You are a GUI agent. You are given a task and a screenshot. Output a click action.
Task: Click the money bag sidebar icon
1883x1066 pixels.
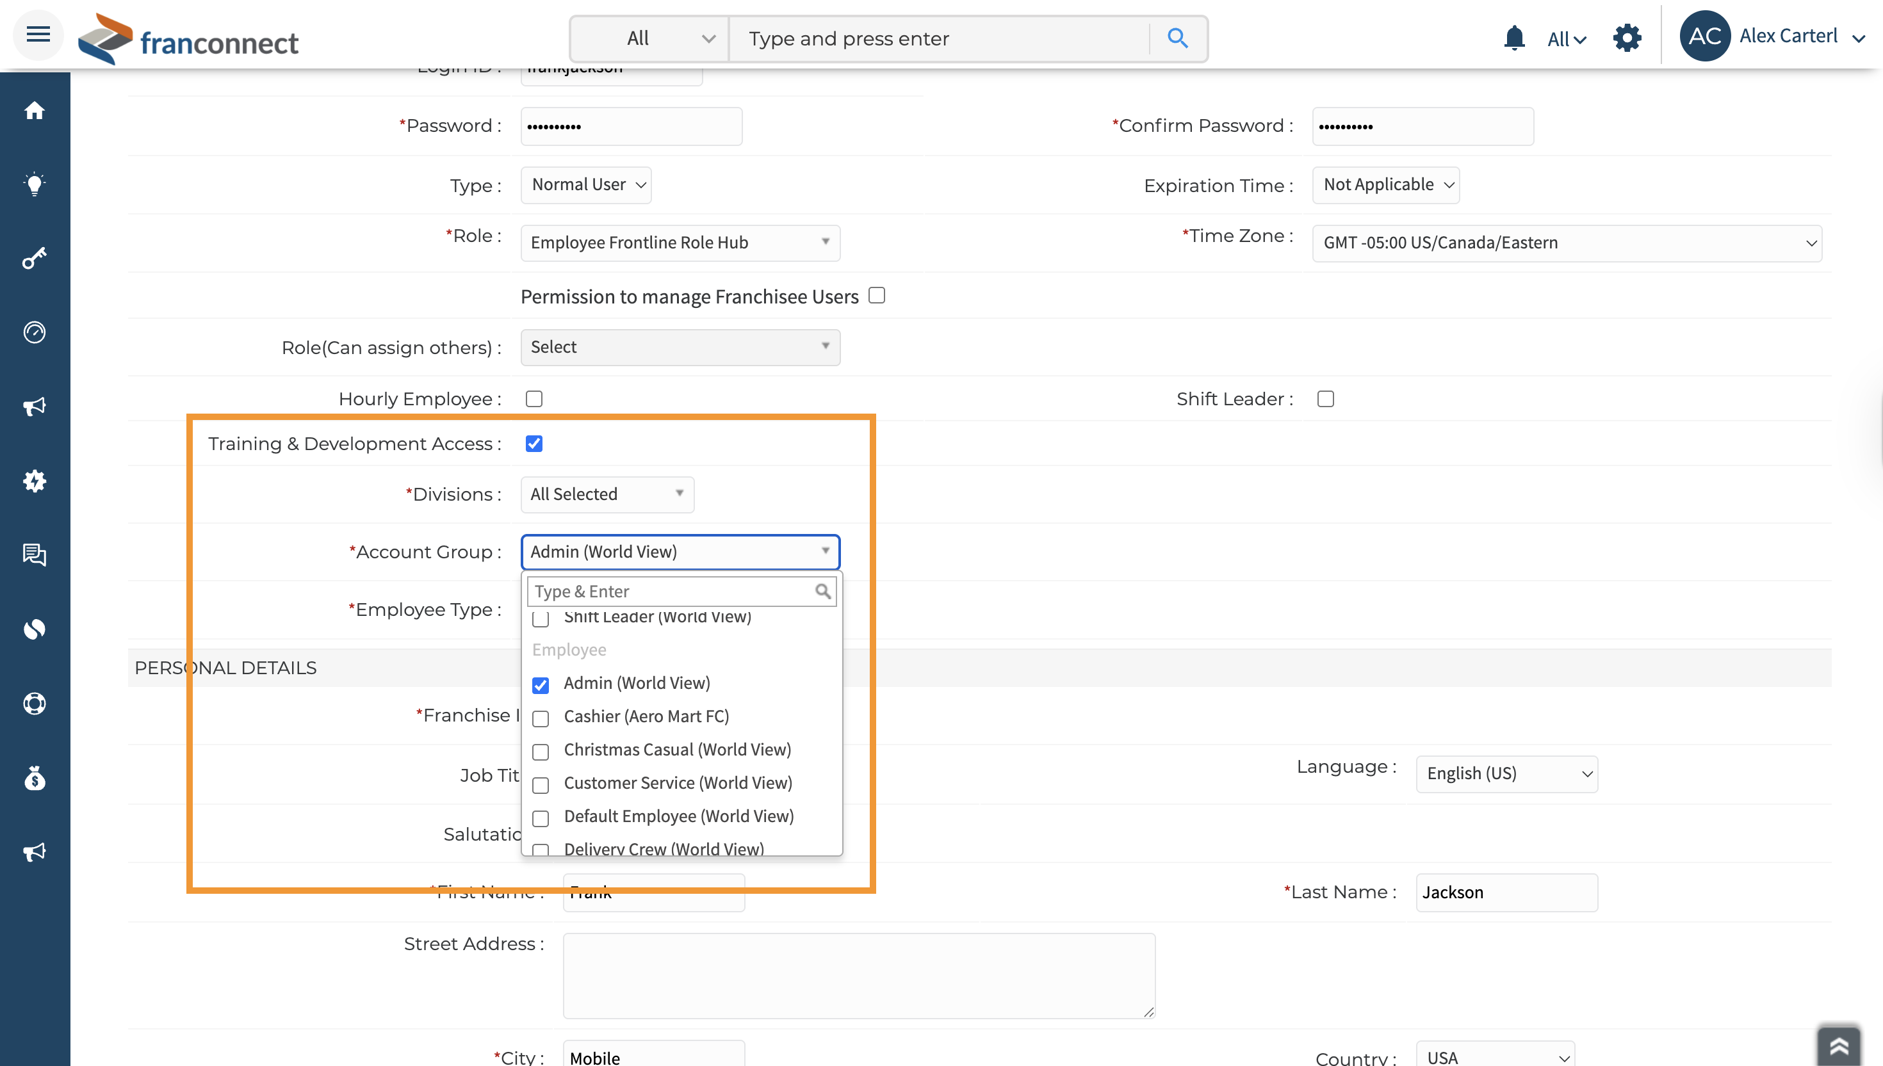tap(35, 779)
